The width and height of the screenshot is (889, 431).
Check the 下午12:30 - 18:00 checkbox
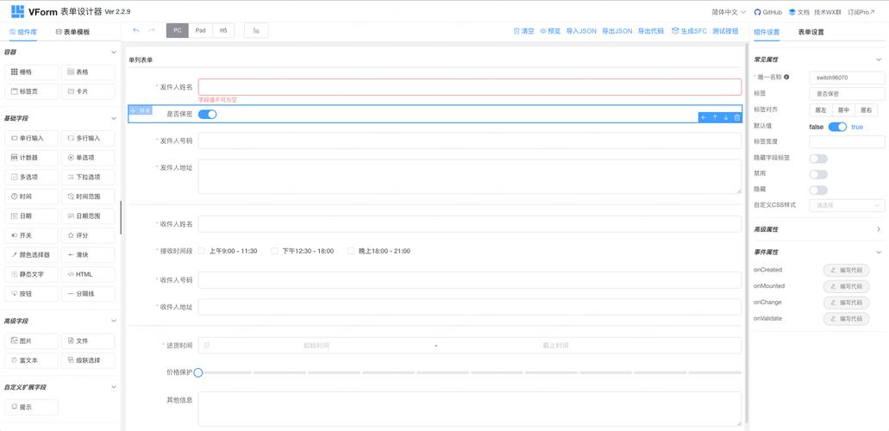(x=274, y=251)
